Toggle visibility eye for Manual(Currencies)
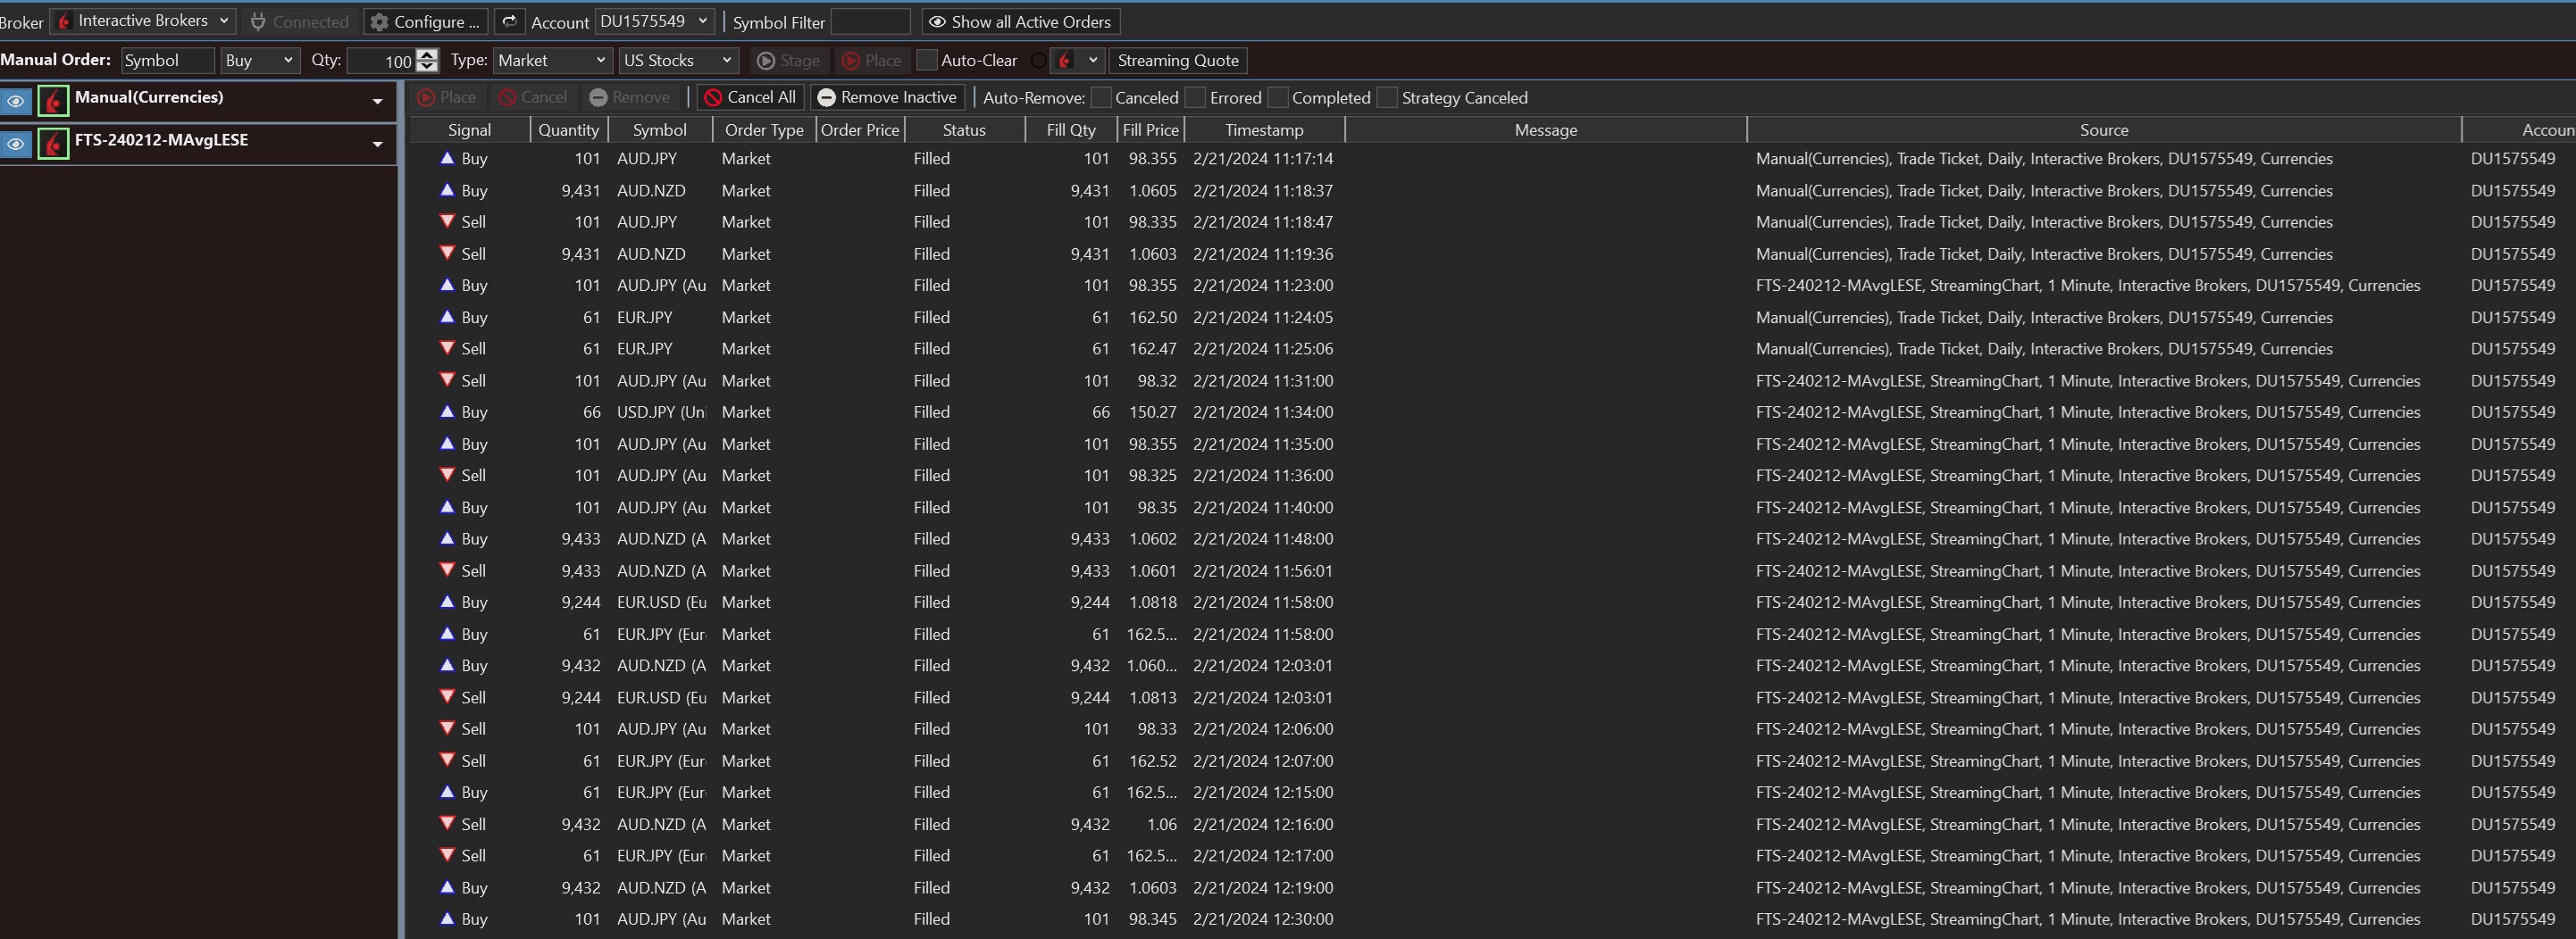2576x939 pixels. 16,101
